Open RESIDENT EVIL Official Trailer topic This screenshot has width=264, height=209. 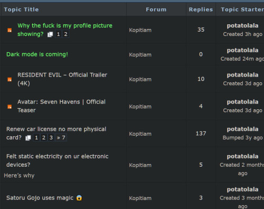click(62, 79)
